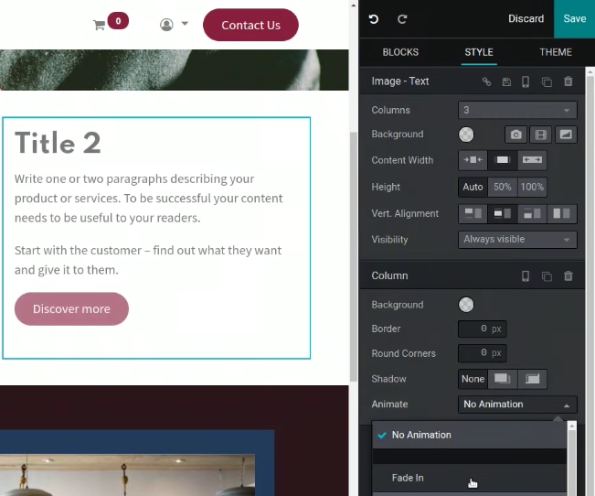Viewport: 595px width, 496px height.
Task: Click the link icon in Image - Text header
Action: (486, 81)
